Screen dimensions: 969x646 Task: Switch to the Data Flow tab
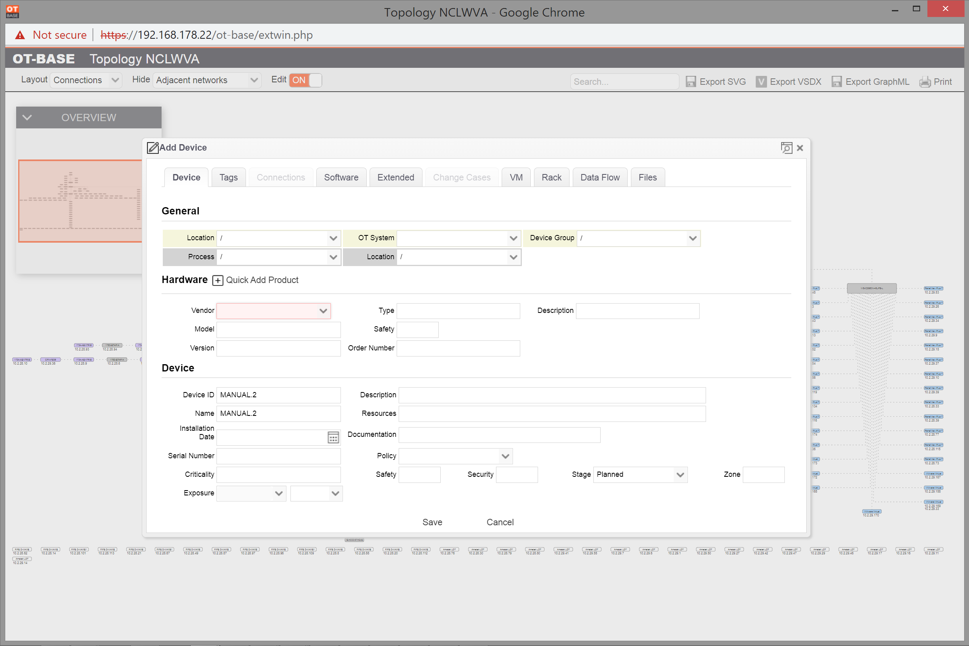coord(600,178)
